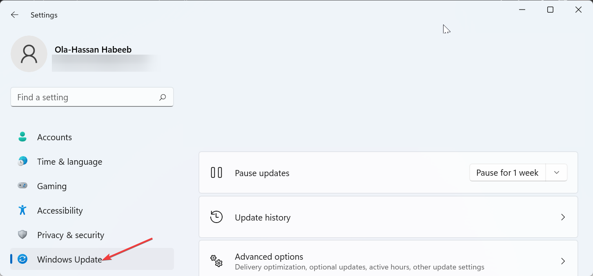Open the Ola-Hassan Habeeb profile picture
Screen dimensions: 593x276
[29, 53]
